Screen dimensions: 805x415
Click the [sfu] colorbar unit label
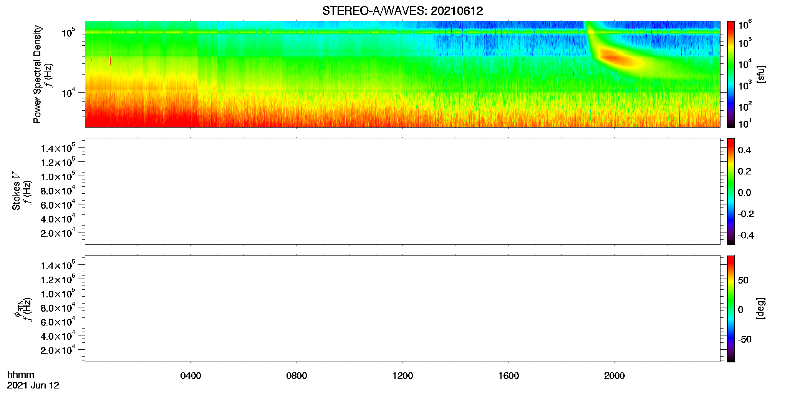click(761, 74)
